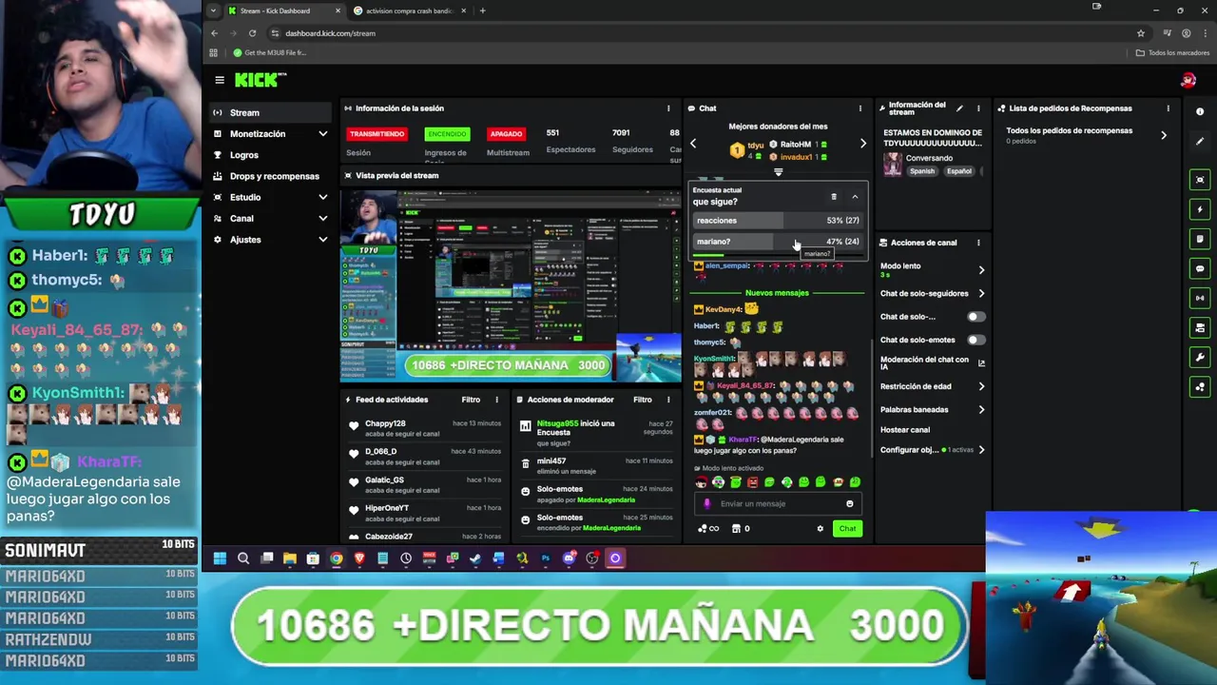Delete the current poll with the trash icon
1217x685 pixels.
point(834,197)
